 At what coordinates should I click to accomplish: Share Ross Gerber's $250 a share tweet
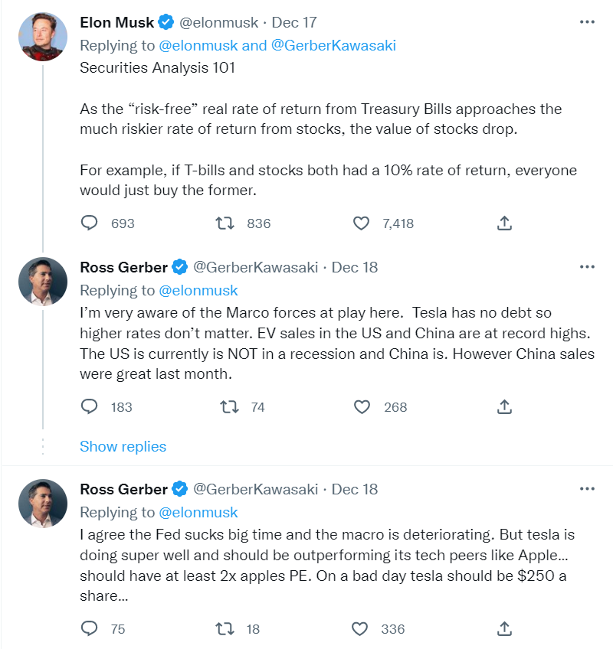click(x=504, y=629)
